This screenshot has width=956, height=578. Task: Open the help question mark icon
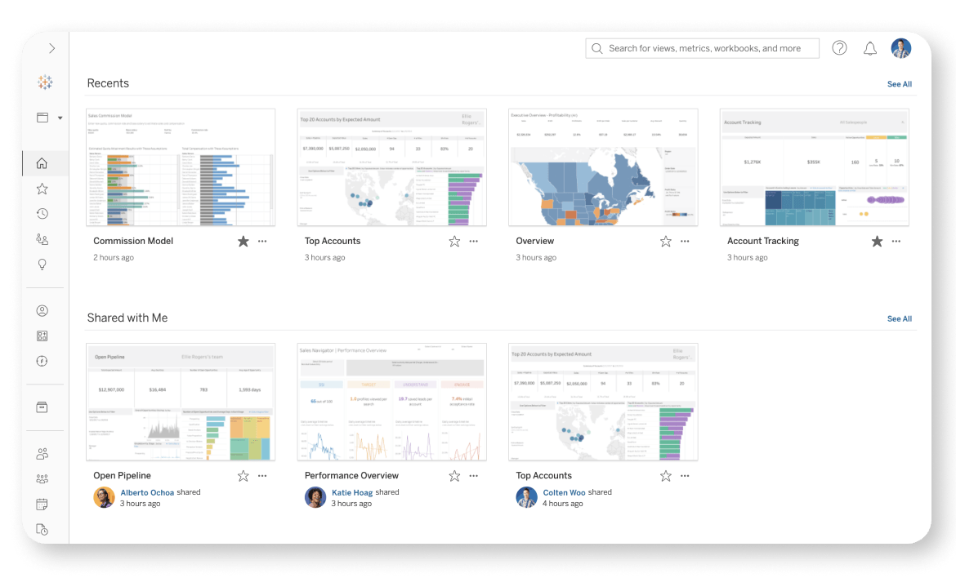839,48
